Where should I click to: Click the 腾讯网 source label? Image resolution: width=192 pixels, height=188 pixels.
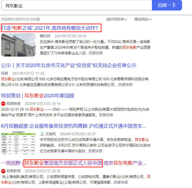pyautogui.click(x=45, y=36)
